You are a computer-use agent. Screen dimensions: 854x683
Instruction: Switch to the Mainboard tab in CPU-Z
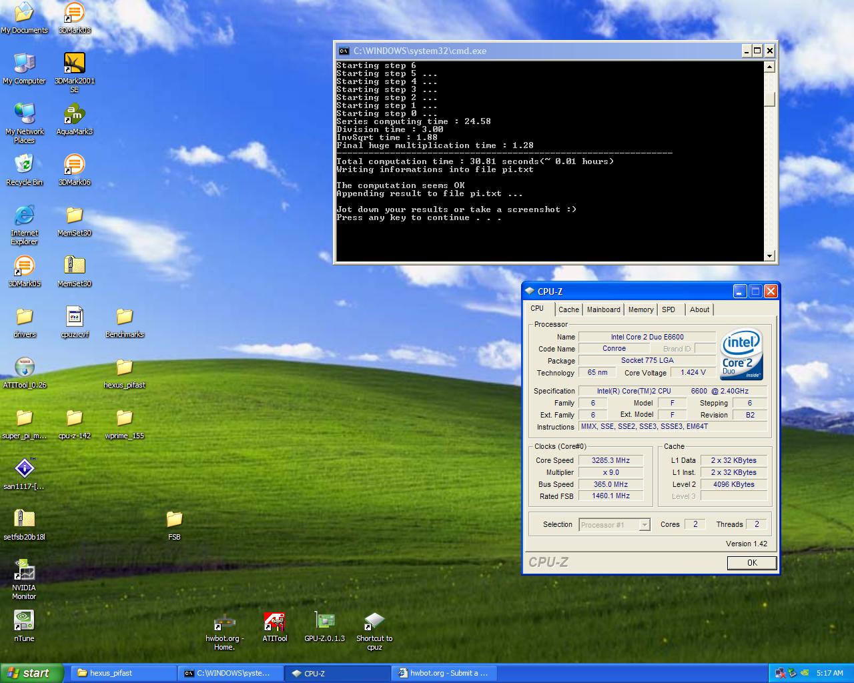point(603,309)
